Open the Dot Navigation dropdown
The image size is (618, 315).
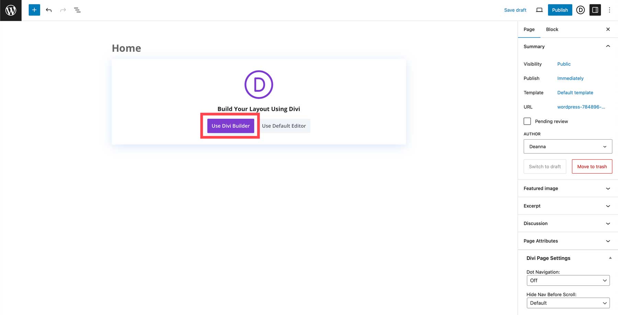point(568,280)
